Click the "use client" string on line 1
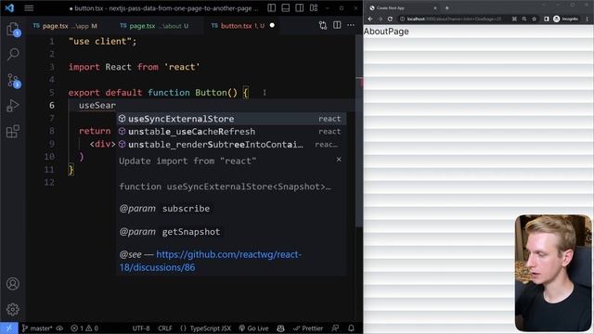 (x=100, y=41)
